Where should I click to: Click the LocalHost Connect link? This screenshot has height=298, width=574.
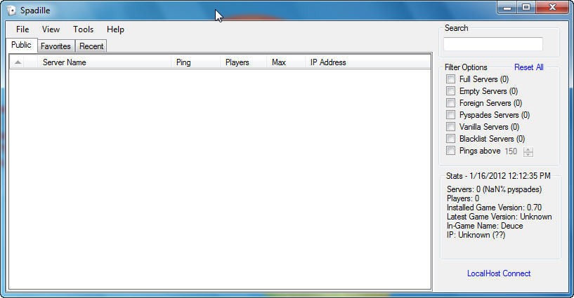[x=499, y=273]
